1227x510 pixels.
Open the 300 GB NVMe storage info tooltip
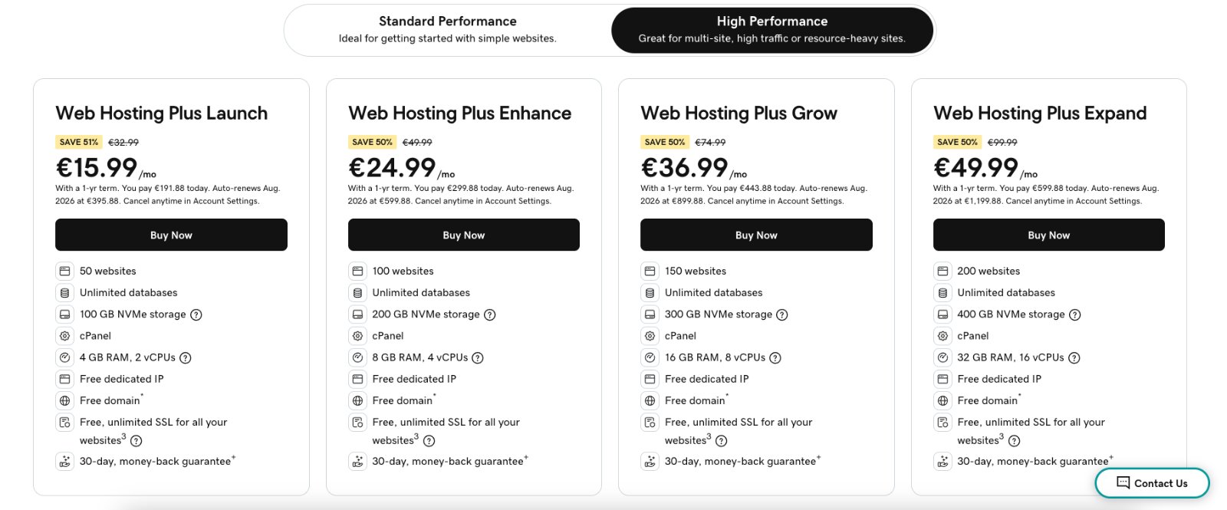tap(782, 314)
